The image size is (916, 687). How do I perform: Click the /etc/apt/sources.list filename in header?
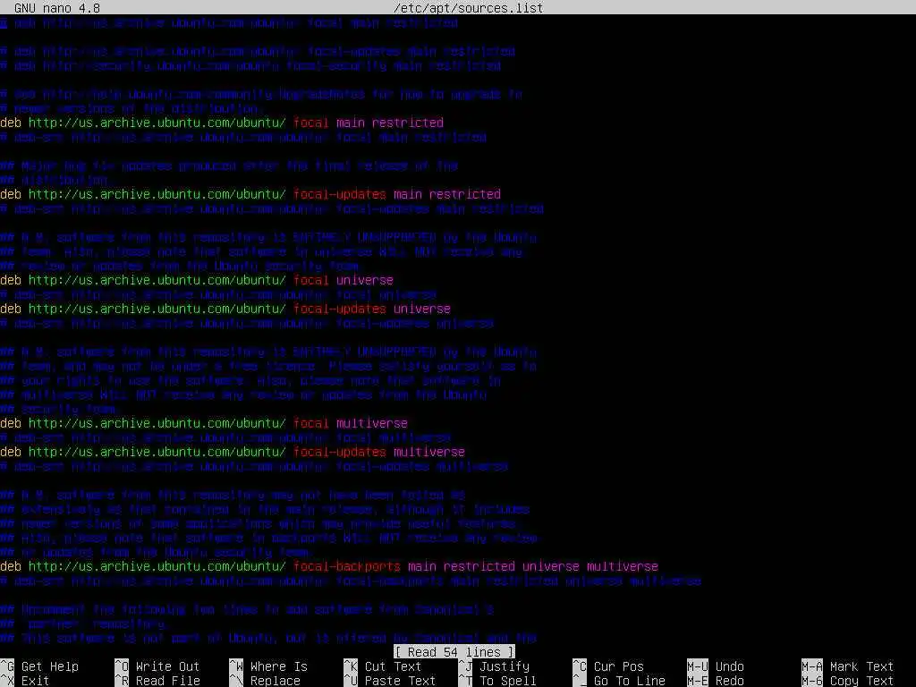(x=468, y=8)
